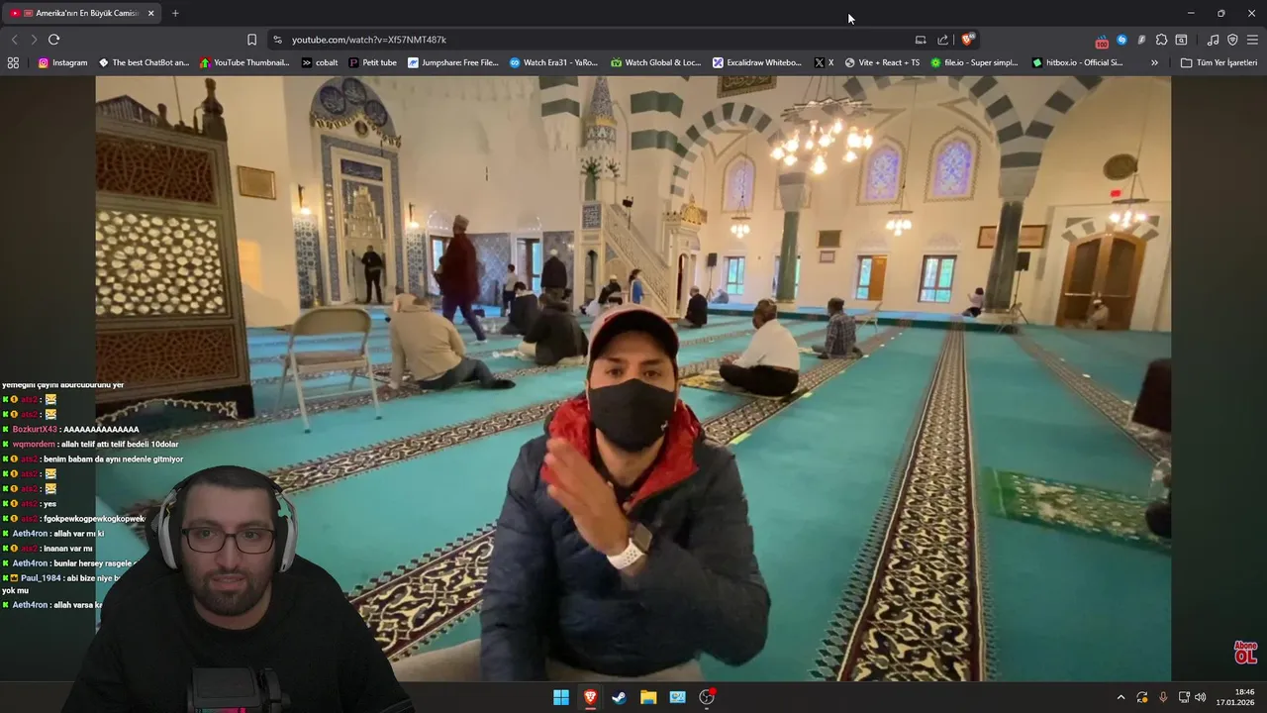The image size is (1267, 713).
Task: Open the Windows Start menu
Action: [561, 697]
